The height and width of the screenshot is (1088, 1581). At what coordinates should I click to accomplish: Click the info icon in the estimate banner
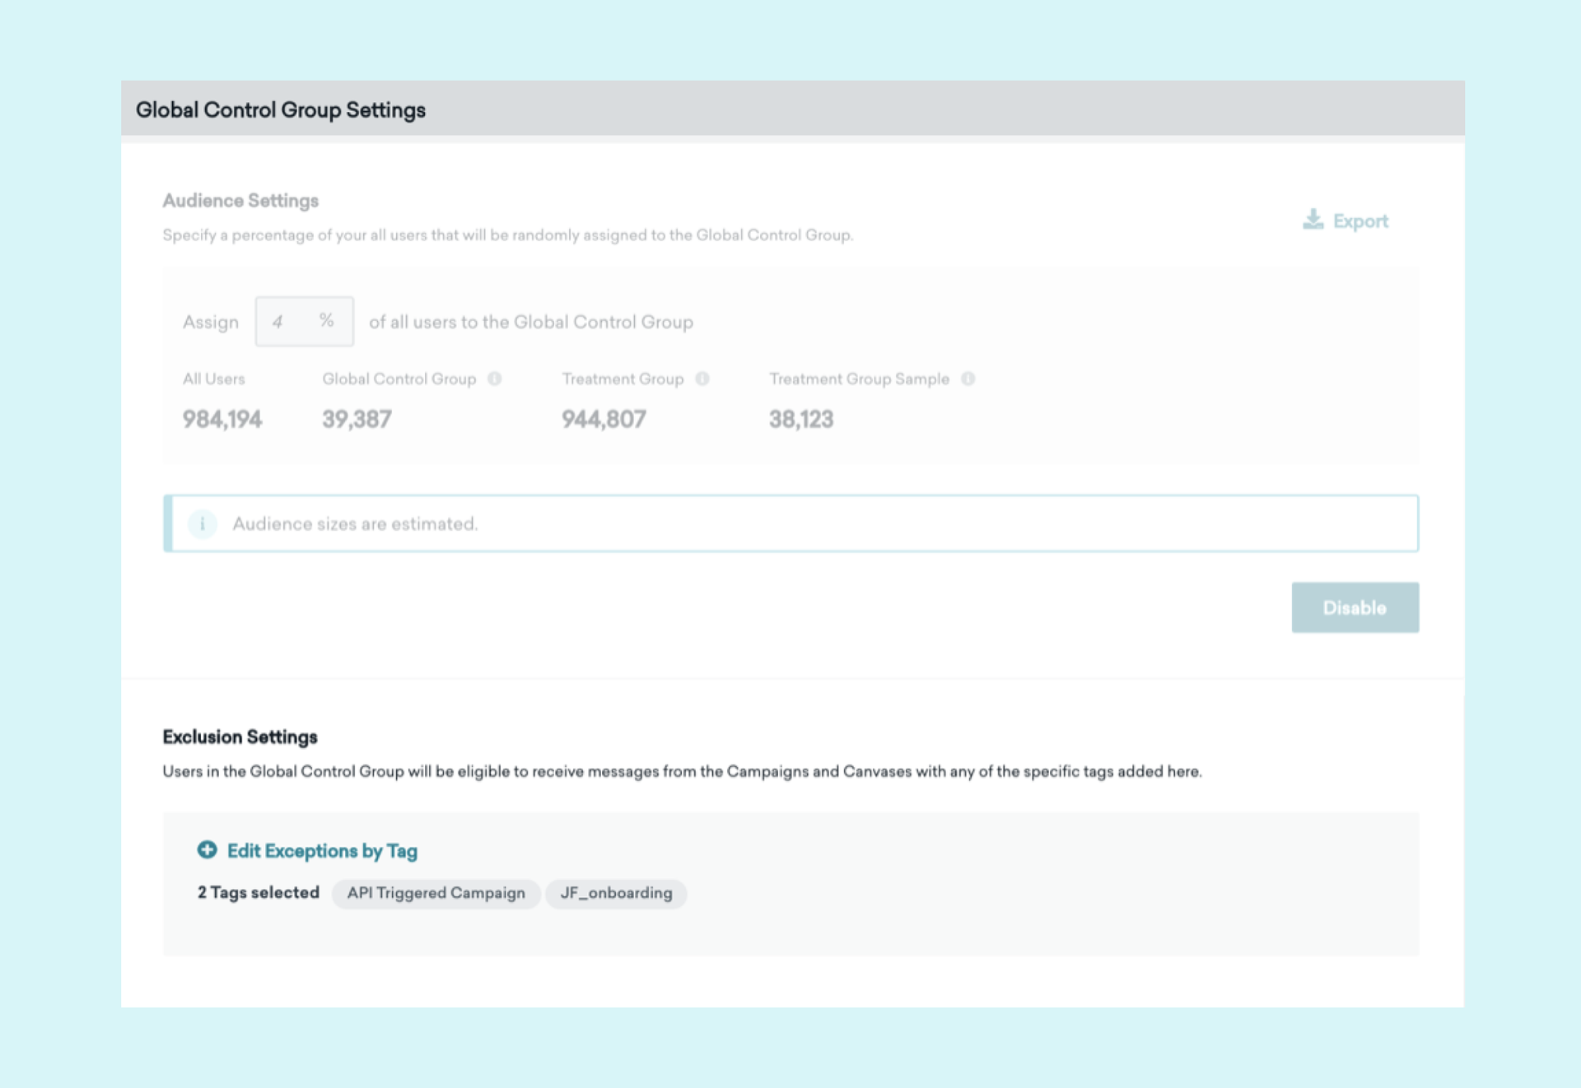pos(202,524)
